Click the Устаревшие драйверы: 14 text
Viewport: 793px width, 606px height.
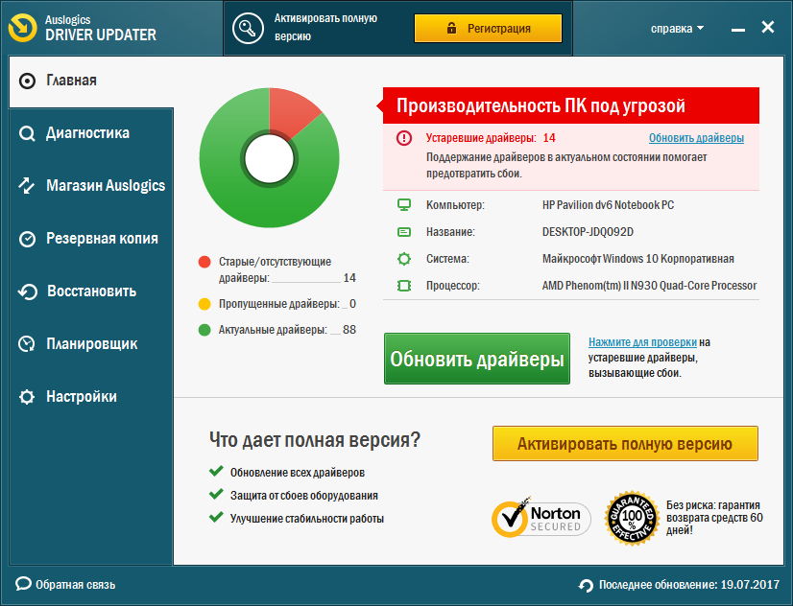(491, 138)
